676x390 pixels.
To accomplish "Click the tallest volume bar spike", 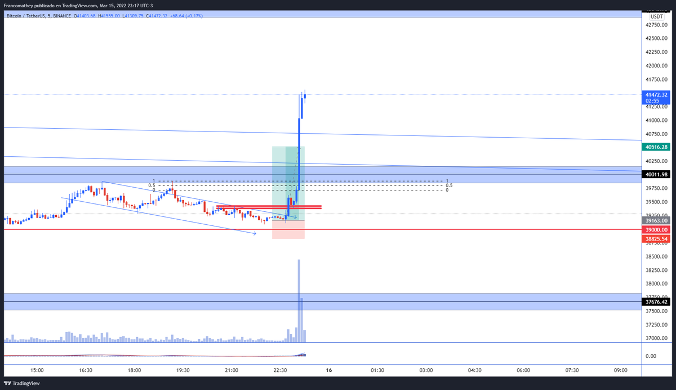I will (x=299, y=301).
